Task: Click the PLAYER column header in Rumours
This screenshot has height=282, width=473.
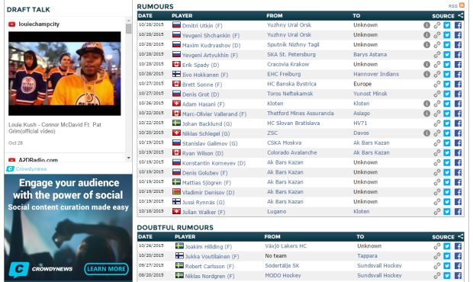Action: 182,16
